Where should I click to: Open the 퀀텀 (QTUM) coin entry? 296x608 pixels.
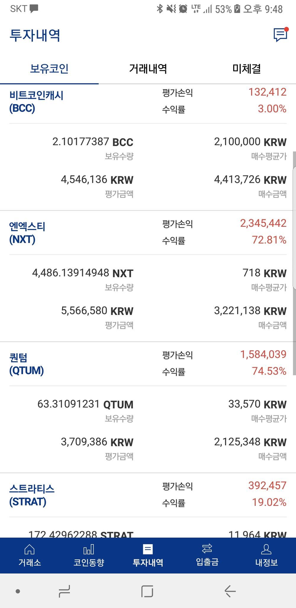click(x=27, y=364)
